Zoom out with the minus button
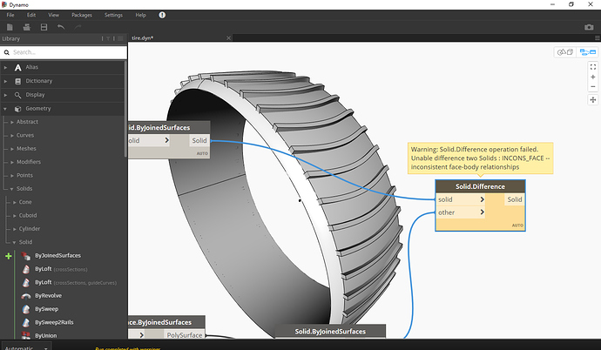Screen dimensions: 601x350 coord(593,86)
